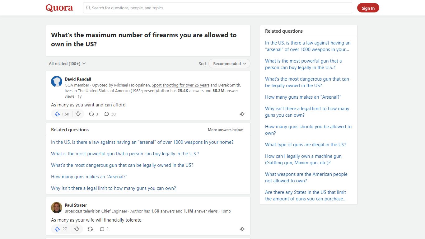The image size is (425, 239).
Task: Share Paul Strater's answer via arrow icon
Action: 242,229
